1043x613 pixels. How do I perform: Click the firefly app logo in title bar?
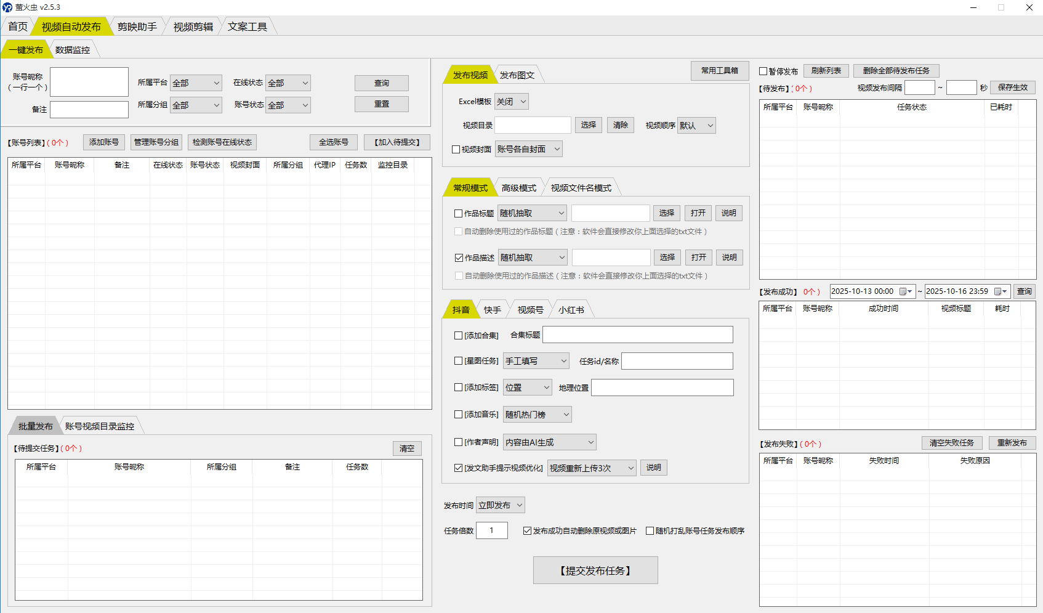click(x=7, y=7)
